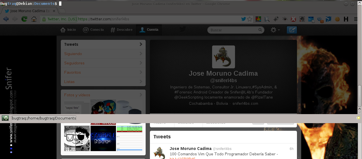
Task: Open the colorful paint-bucket extension icon
Action: [258, 19]
